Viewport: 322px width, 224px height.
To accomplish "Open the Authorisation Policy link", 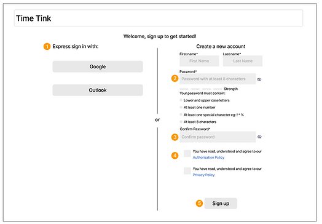I will pos(208,158).
